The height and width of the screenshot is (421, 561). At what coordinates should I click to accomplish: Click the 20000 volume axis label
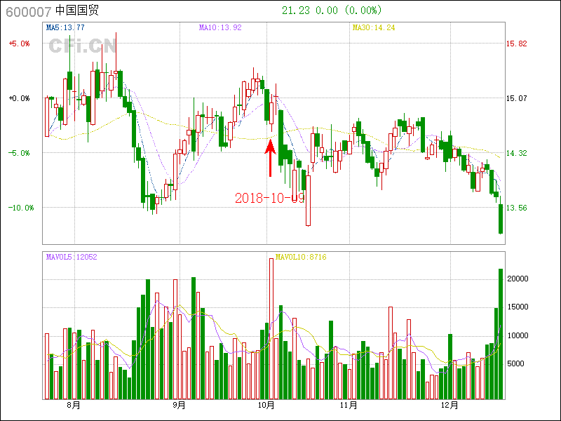[x=518, y=279]
